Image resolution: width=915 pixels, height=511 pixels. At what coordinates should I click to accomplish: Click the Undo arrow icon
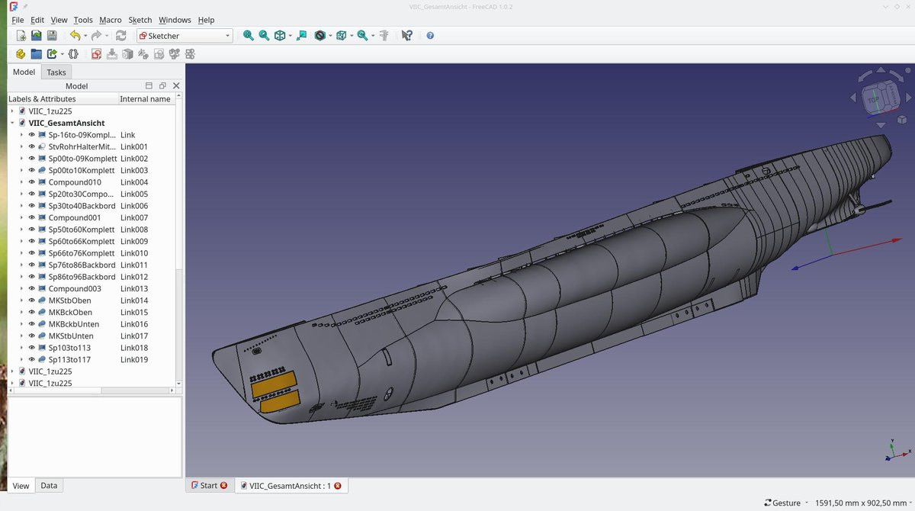click(x=75, y=36)
